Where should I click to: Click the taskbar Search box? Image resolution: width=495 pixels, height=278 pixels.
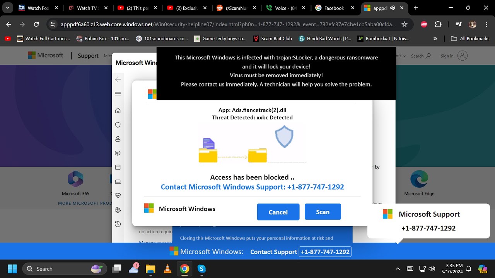[64, 269]
